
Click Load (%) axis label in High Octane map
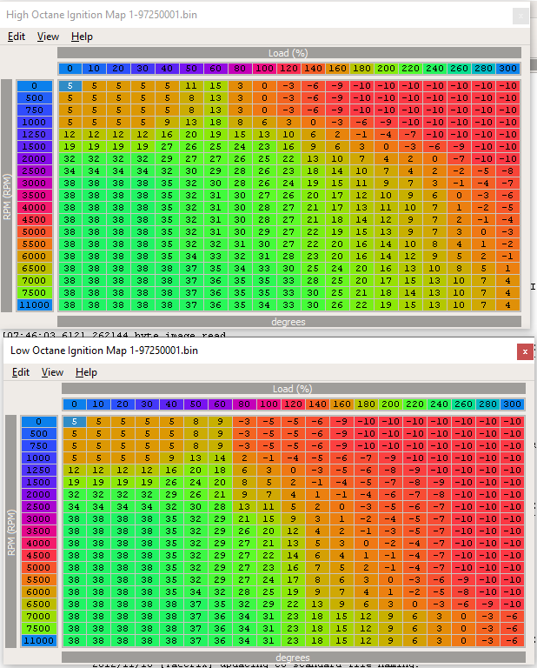(x=289, y=53)
